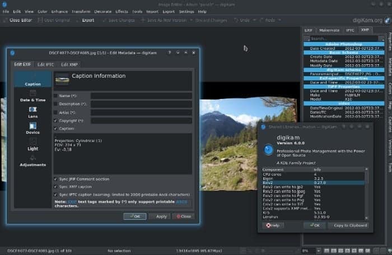
Task: Open the Map vertical sidebar tab
Action: tap(390, 105)
